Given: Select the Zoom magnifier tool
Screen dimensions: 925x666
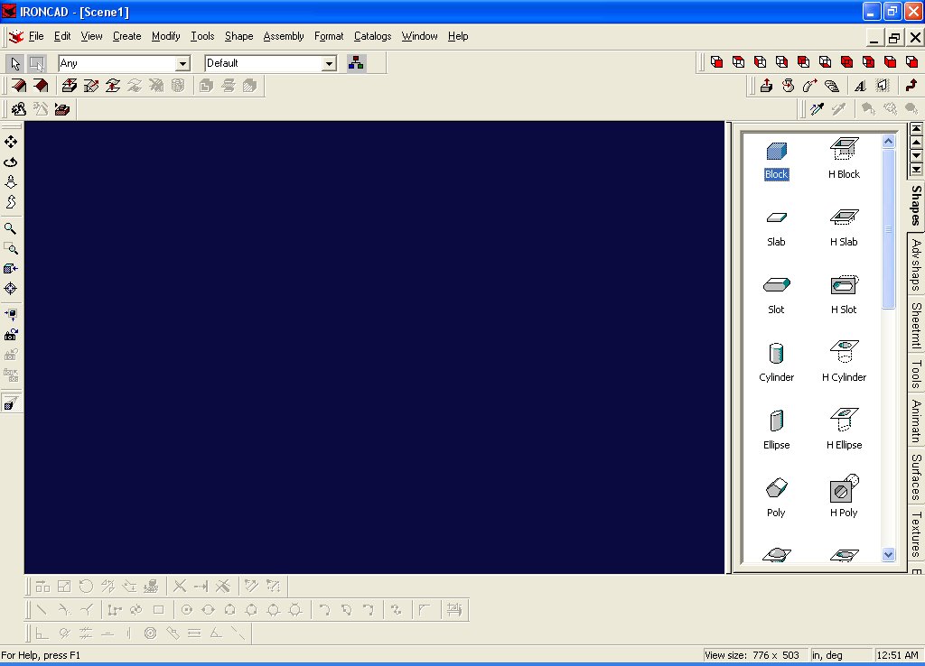Looking at the screenshot, I should [11, 228].
